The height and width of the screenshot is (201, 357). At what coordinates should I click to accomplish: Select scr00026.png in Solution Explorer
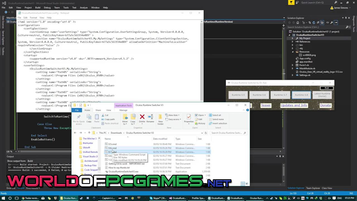click(309, 55)
